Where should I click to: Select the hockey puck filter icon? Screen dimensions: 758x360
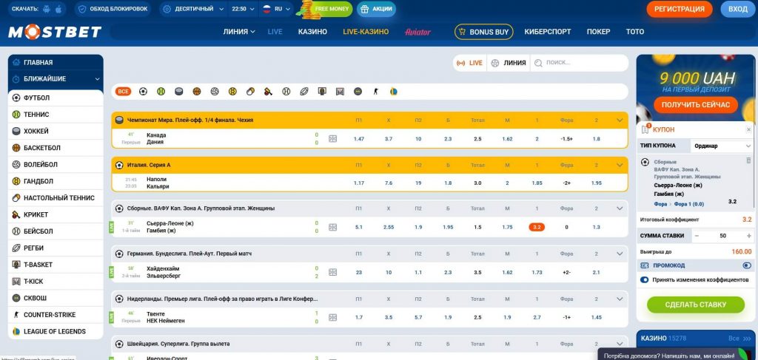click(x=179, y=91)
